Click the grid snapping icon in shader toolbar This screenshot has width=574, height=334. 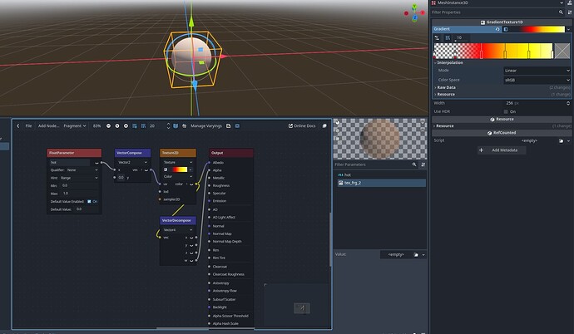(142, 125)
